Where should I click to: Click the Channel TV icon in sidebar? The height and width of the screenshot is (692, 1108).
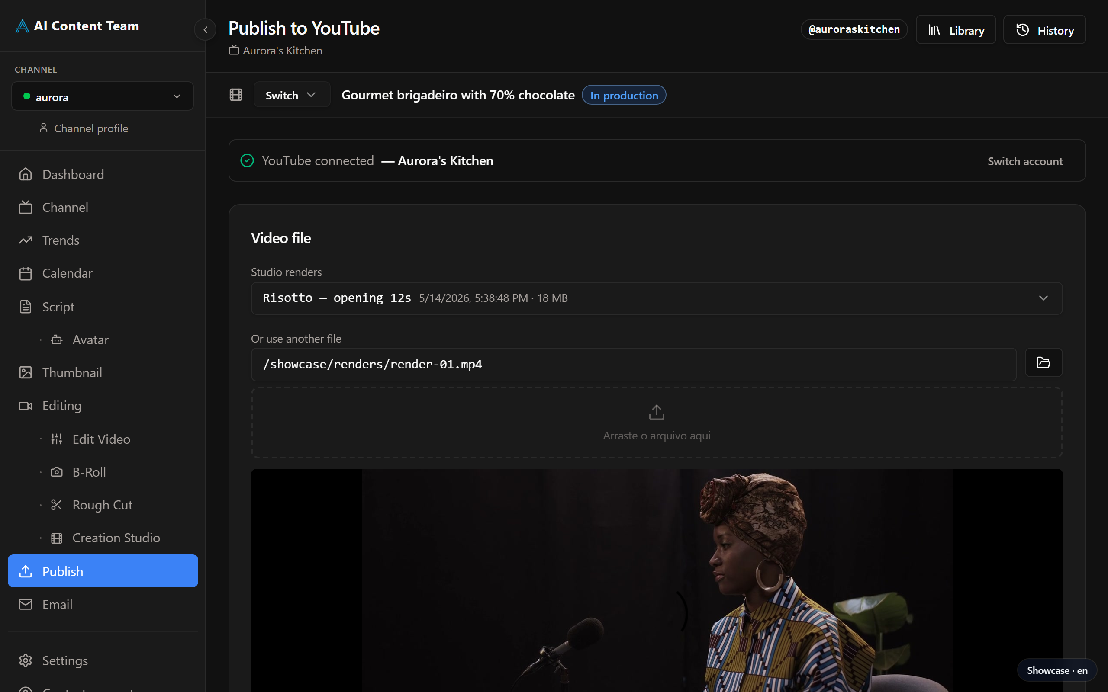(26, 207)
